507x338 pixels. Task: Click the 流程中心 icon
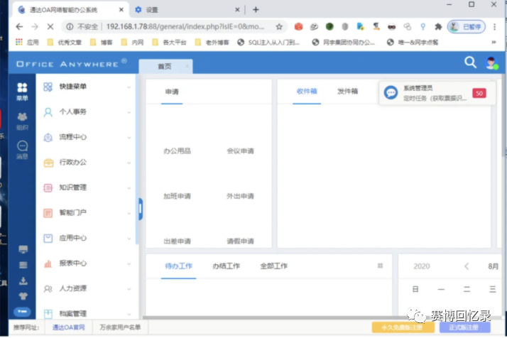pos(48,137)
